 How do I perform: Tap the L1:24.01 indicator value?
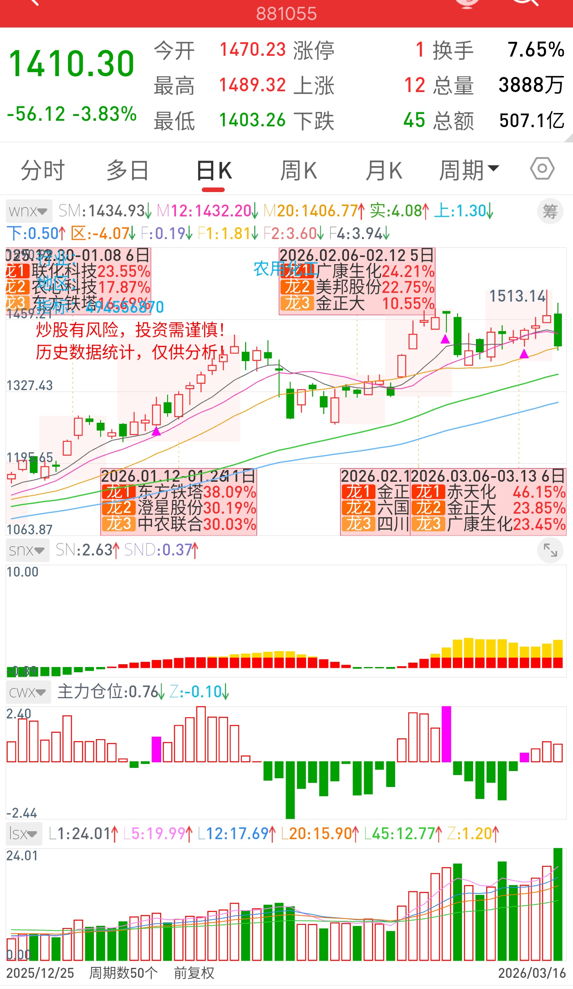point(84,834)
